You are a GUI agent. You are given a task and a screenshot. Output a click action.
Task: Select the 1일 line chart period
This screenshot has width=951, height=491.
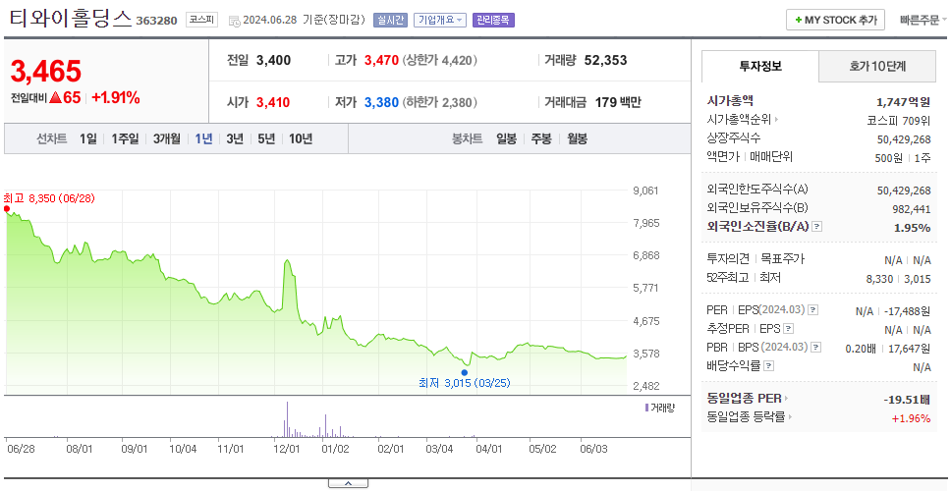tap(88, 138)
